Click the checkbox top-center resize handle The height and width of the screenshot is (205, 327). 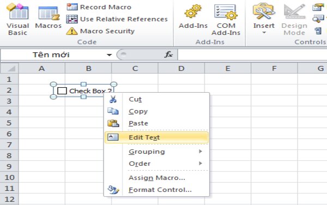pos(83,85)
